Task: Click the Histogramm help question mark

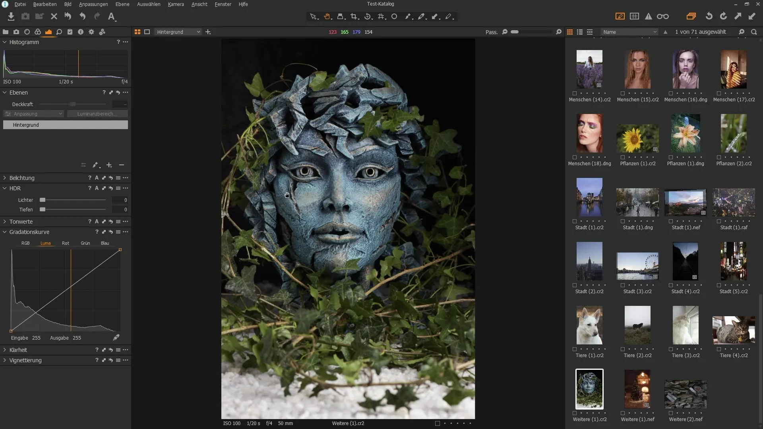Action: (x=118, y=42)
